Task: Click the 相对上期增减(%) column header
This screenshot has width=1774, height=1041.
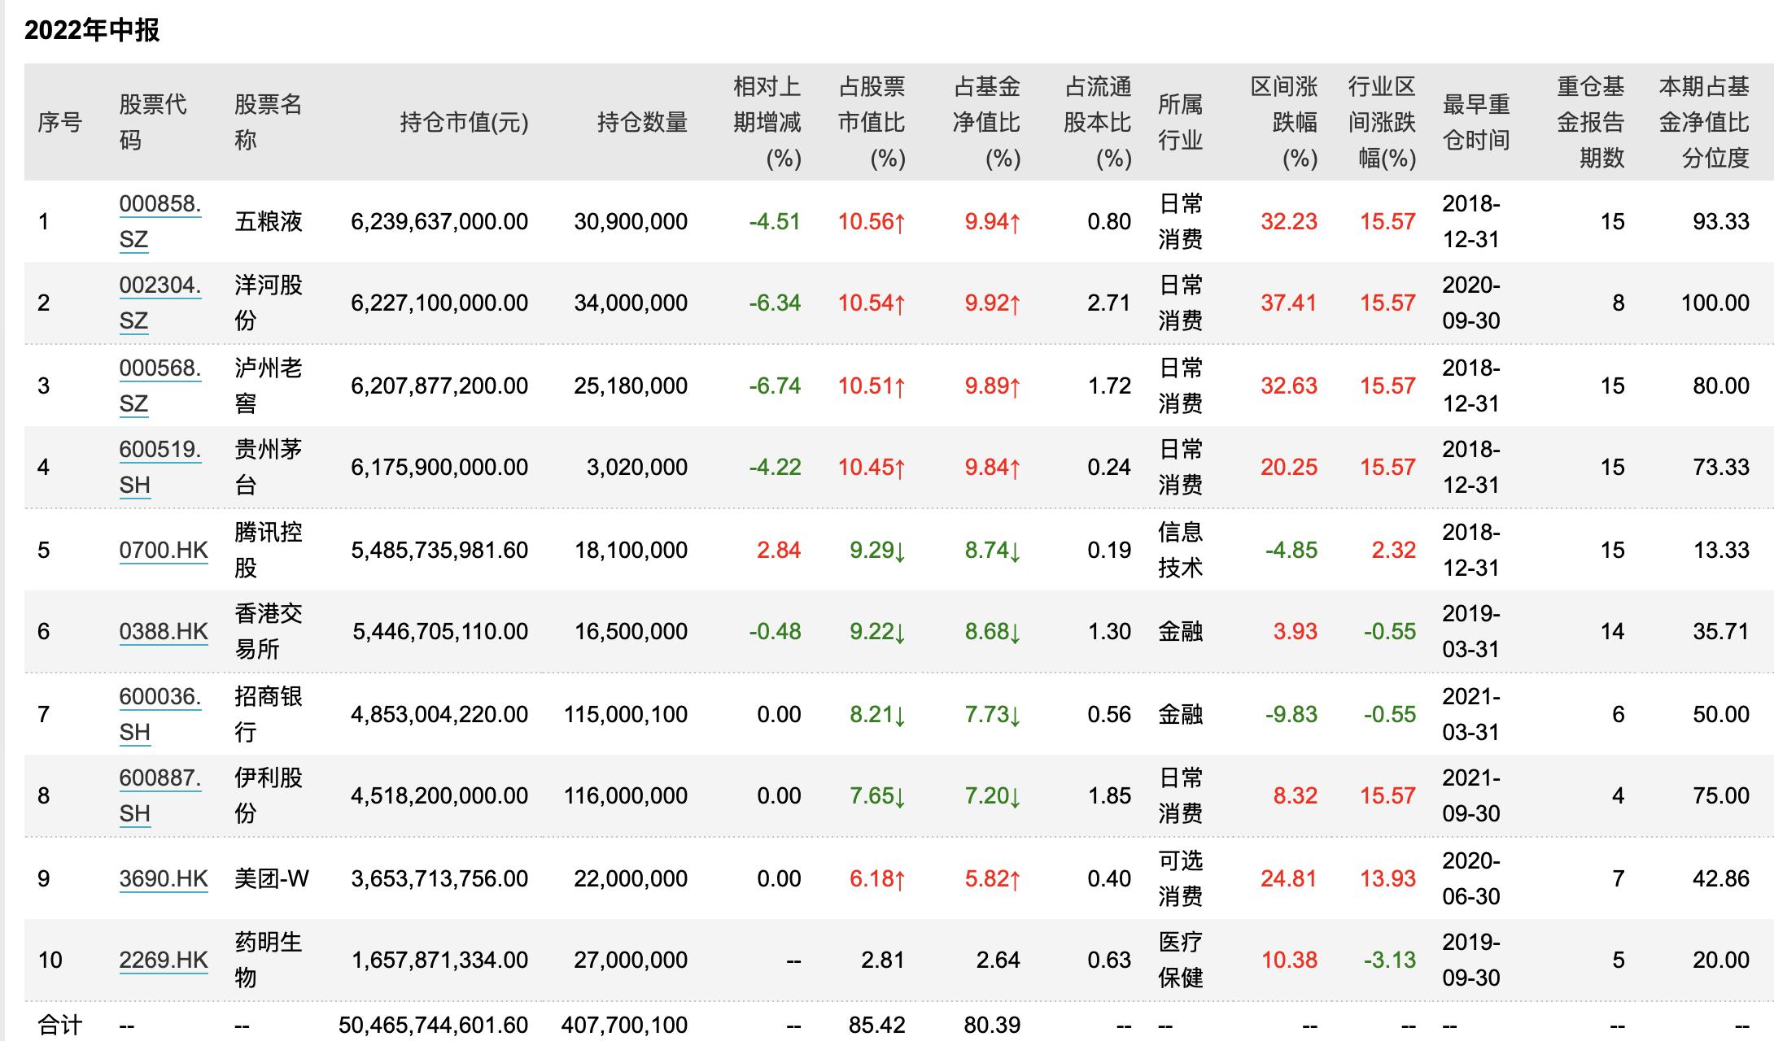Action: pyautogui.click(x=767, y=122)
